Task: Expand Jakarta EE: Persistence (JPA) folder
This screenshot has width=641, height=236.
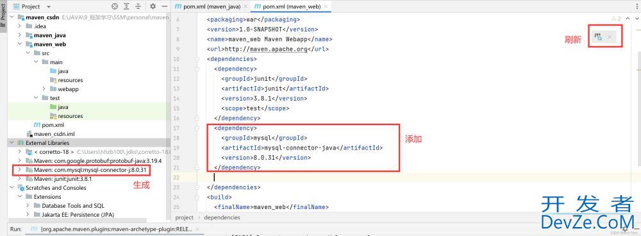Action: pyautogui.click(x=28, y=214)
